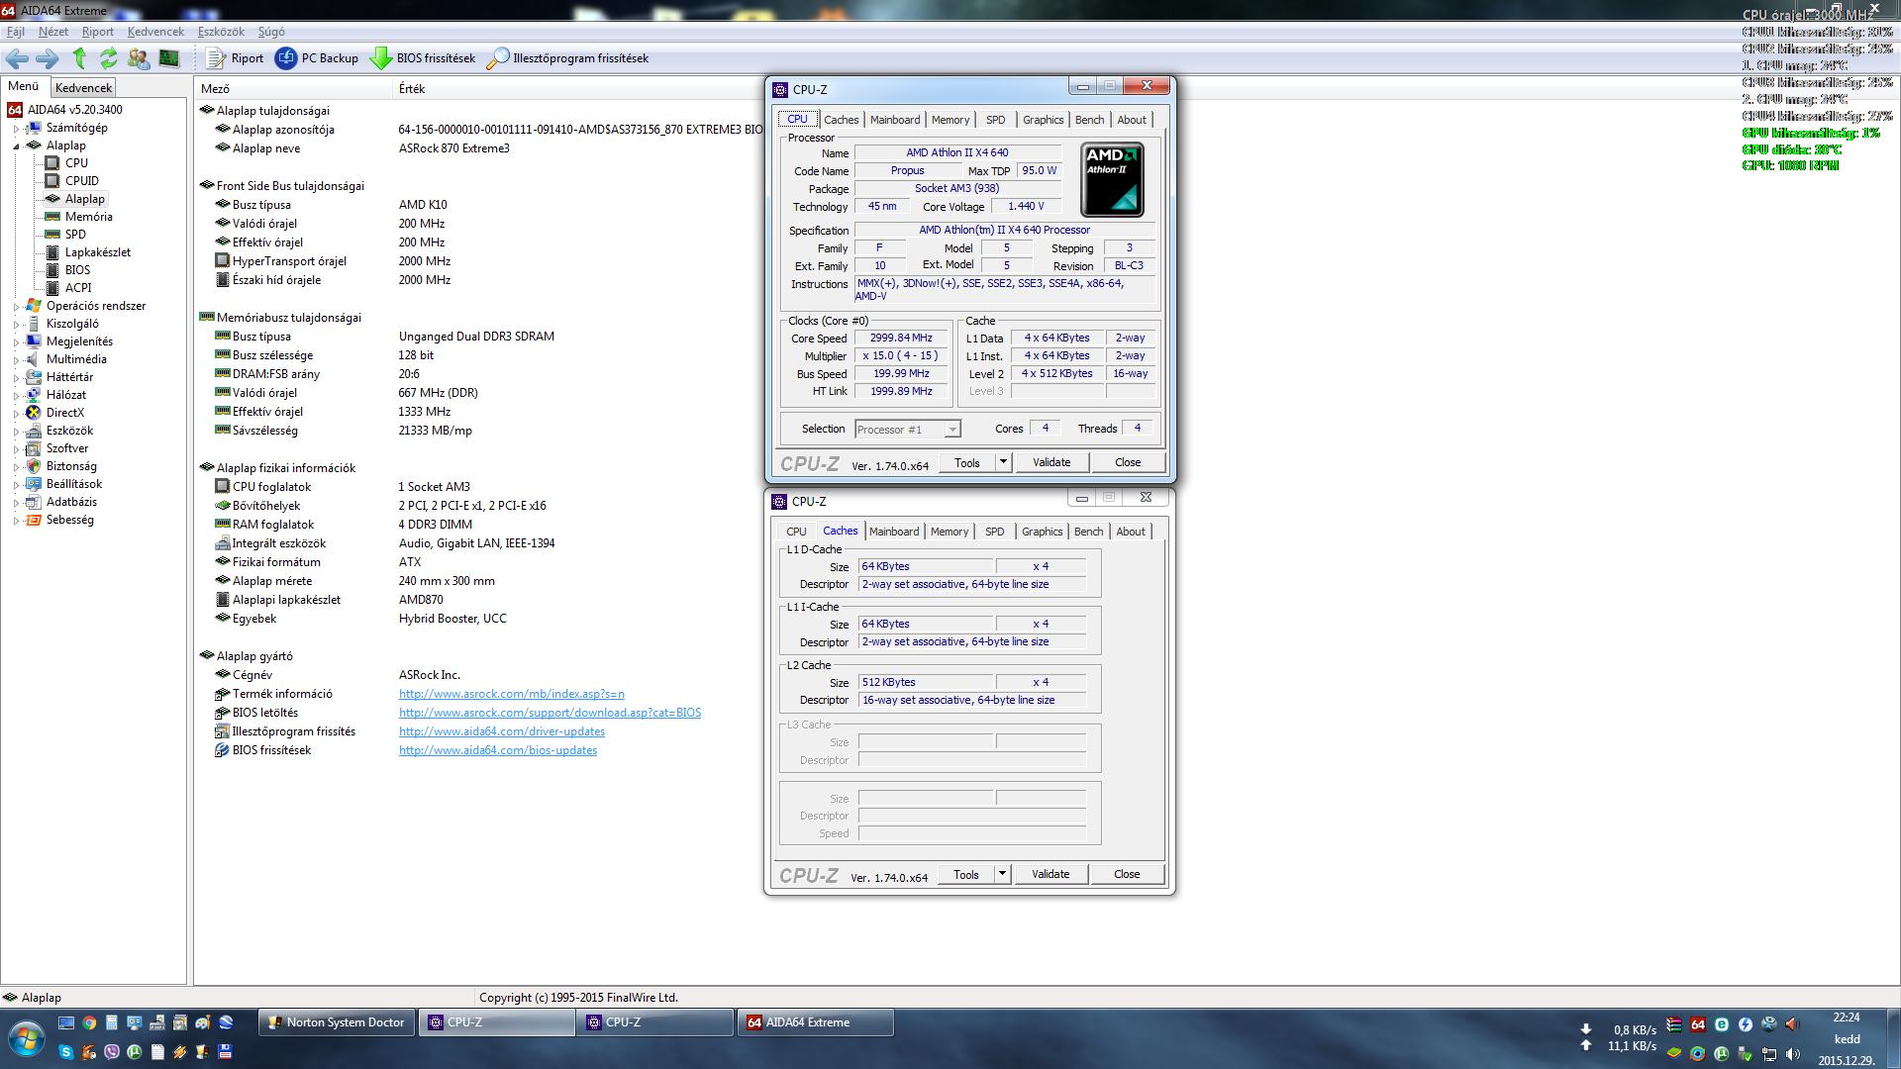Click the system monitor screen toolbar icon

[169, 58]
